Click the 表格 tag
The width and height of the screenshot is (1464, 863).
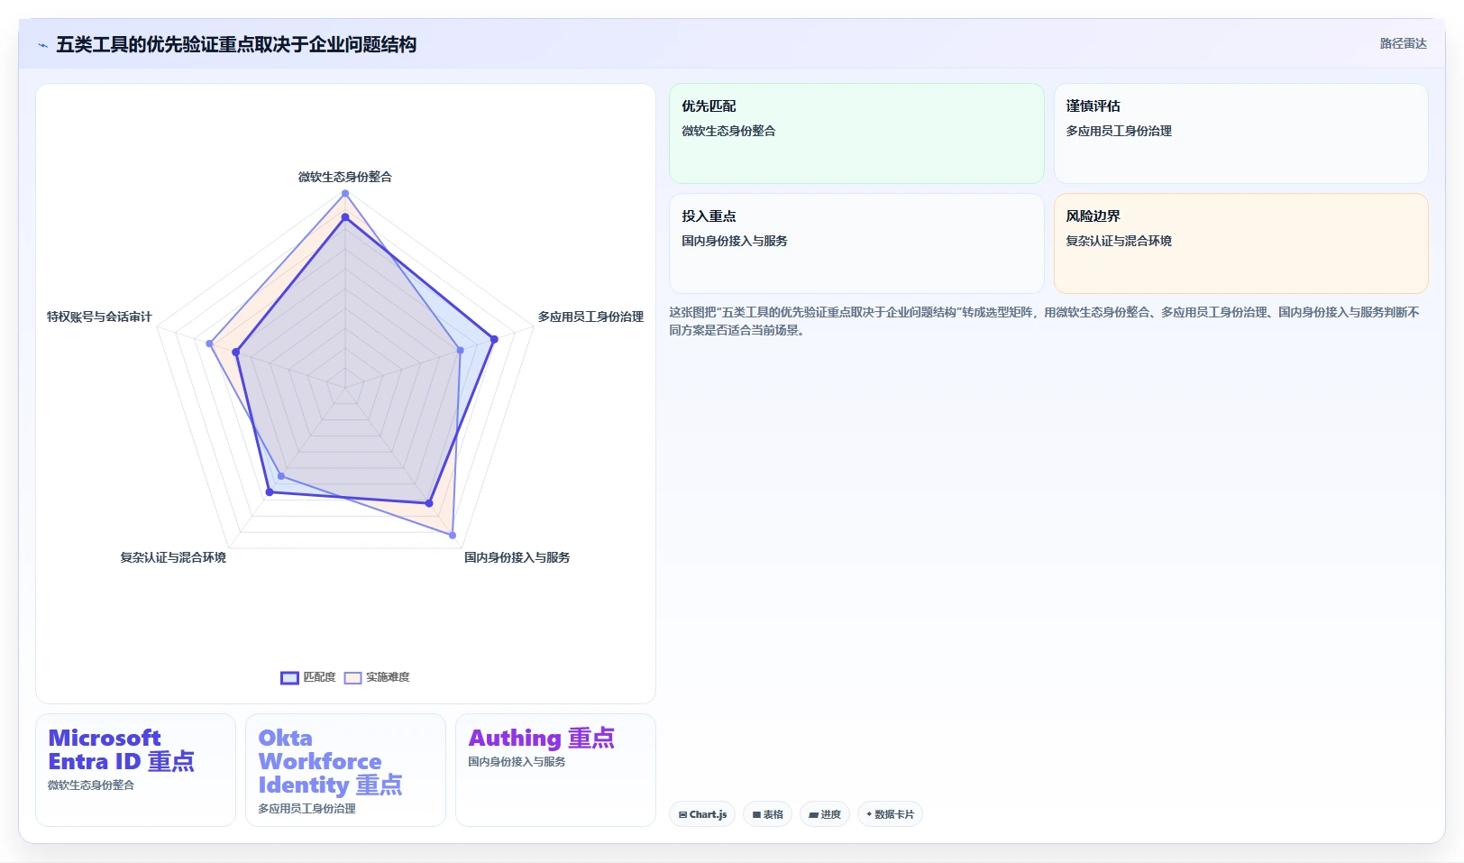767,814
